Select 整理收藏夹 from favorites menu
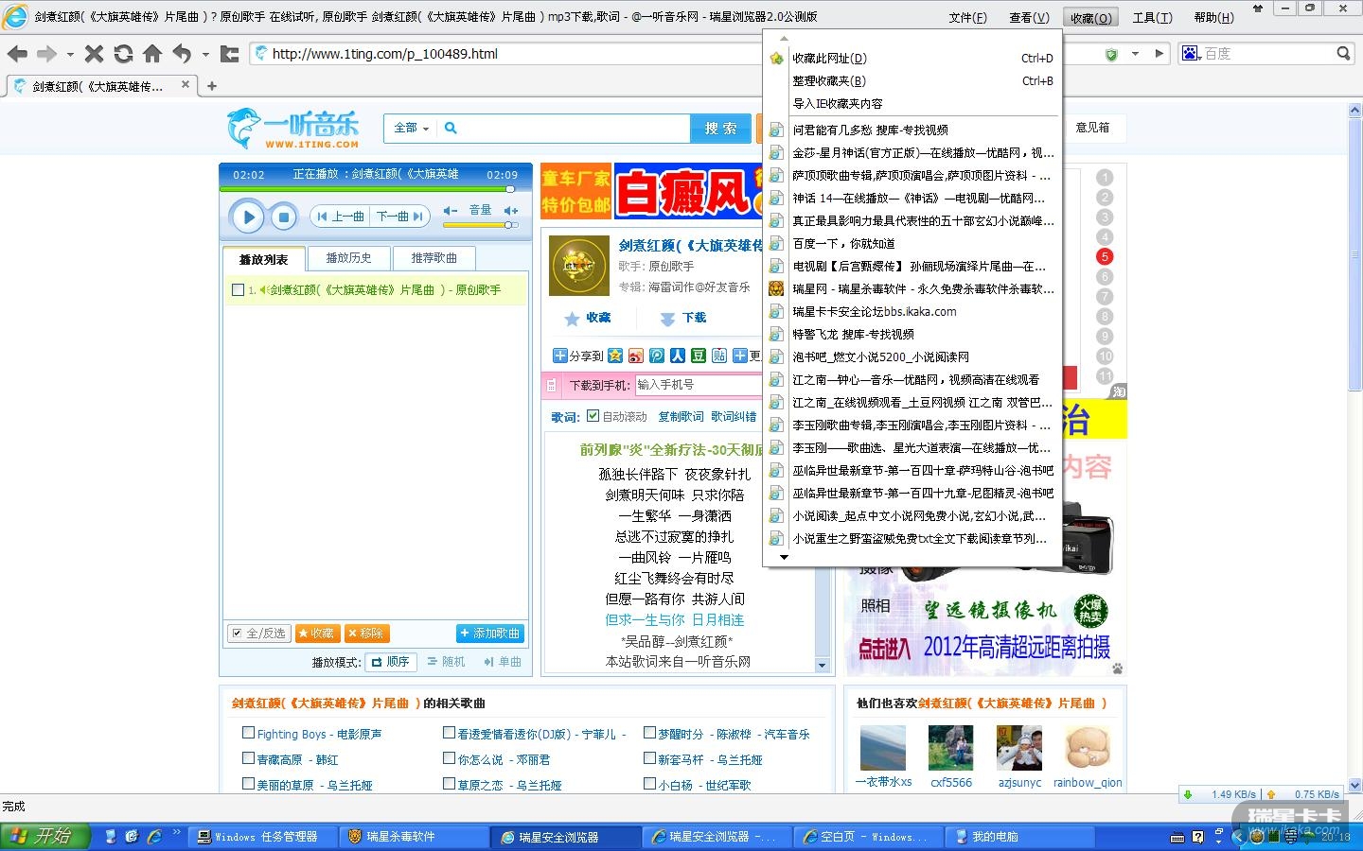The image size is (1363, 851). click(x=829, y=81)
